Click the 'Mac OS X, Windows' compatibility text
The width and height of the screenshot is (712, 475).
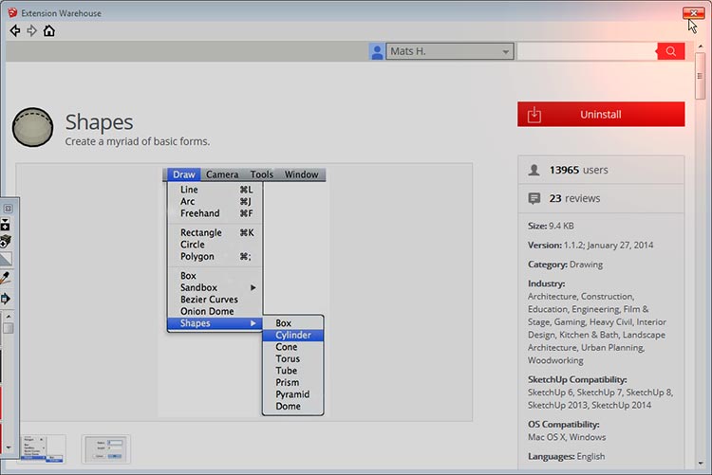coord(567,437)
